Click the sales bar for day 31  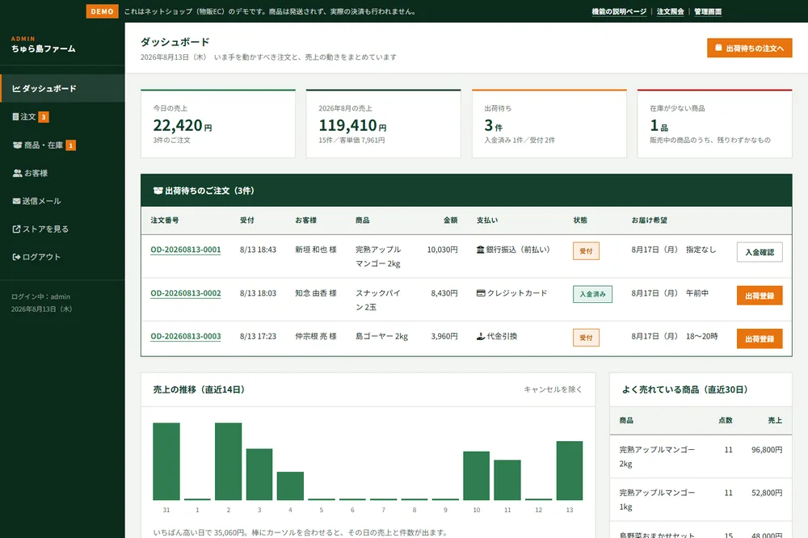click(166, 461)
